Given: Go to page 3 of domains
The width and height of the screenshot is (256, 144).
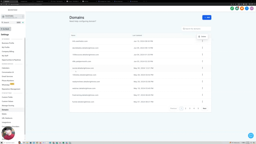Looking at the screenshot, I should (190, 108).
